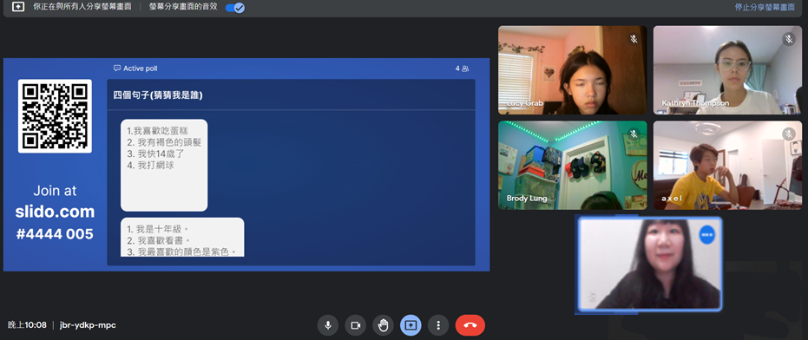Click Lucy Grab's muted microphone indicator
This screenshot has height=340, width=808.
tap(634, 39)
